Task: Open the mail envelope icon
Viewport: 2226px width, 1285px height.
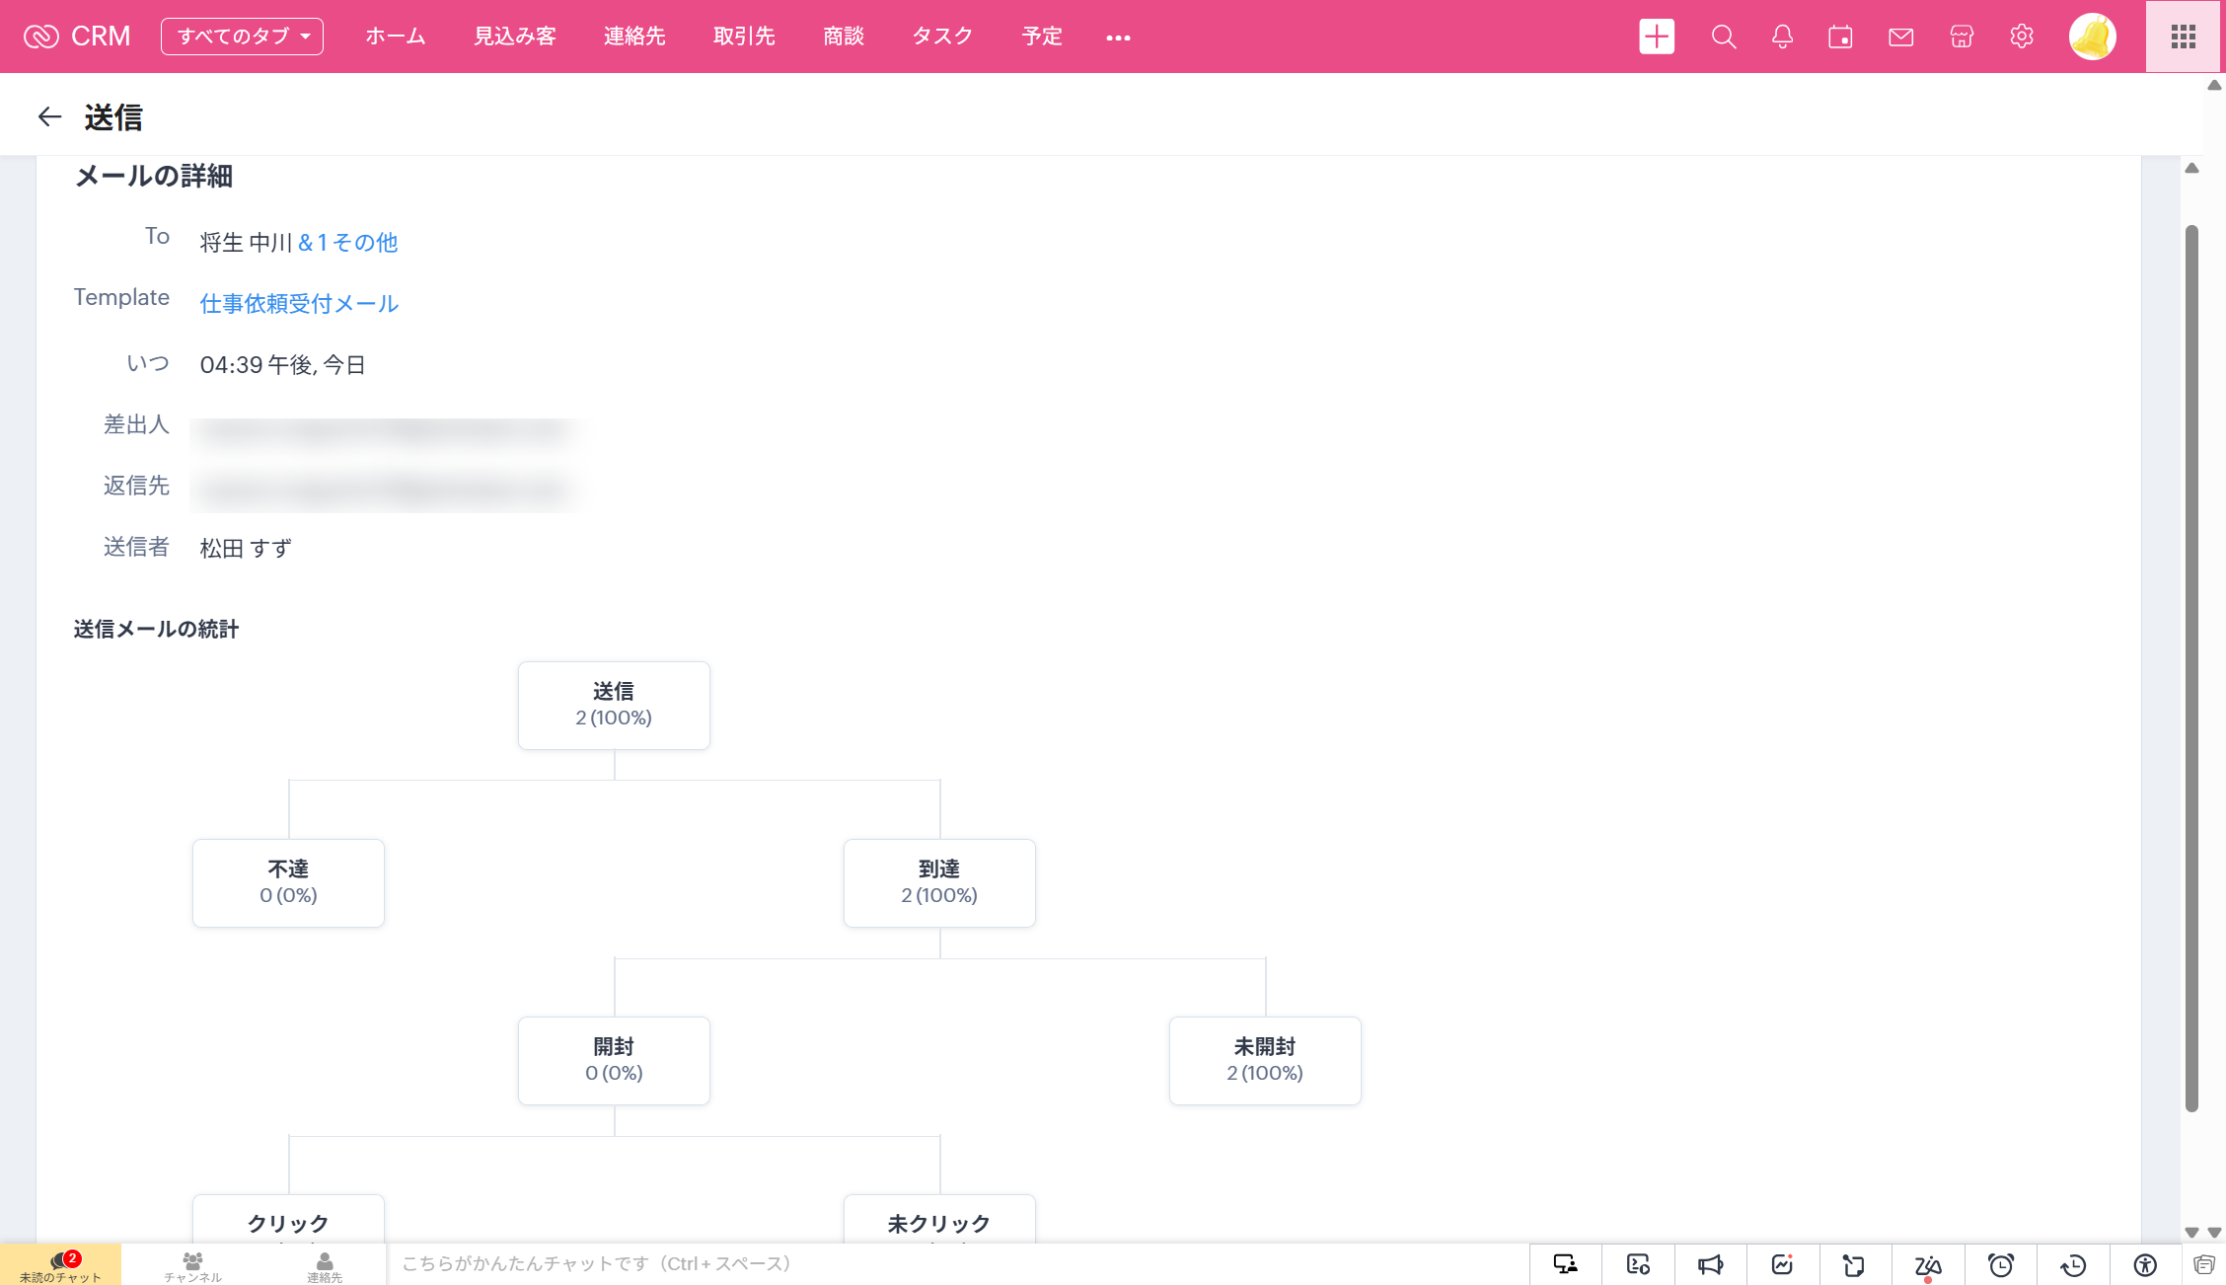Action: (x=1900, y=37)
